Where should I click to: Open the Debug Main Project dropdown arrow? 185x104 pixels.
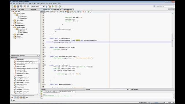tap(58, 6)
